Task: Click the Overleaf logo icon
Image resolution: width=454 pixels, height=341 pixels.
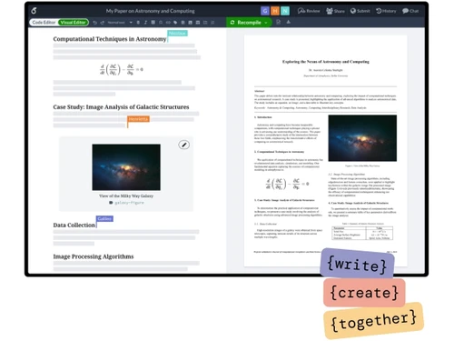Action: click(x=34, y=11)
